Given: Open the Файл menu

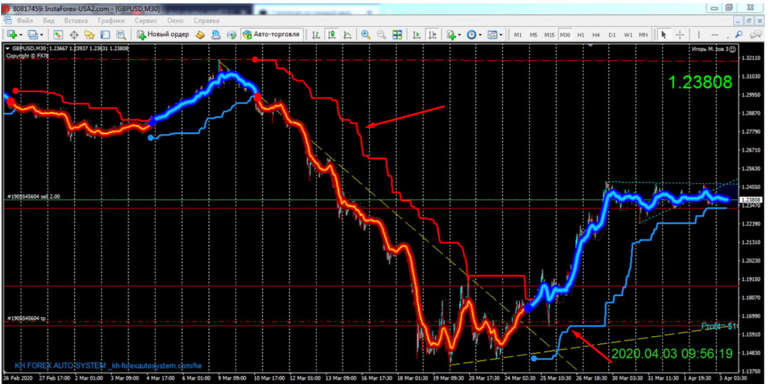Looking at the screenshot, I should (x=25, y=20).
